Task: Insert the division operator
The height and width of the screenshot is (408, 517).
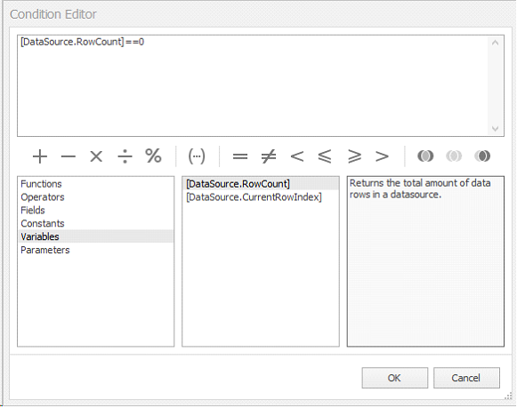Action: point(125,156)
